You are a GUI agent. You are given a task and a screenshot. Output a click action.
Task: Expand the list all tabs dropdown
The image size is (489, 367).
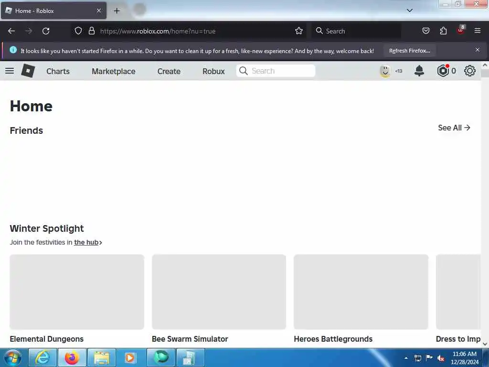click(410, 11)
